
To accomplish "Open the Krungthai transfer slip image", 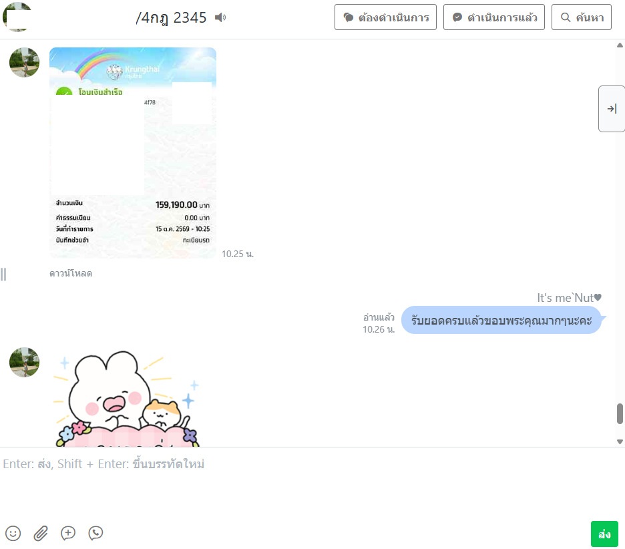I will point(133,153).
